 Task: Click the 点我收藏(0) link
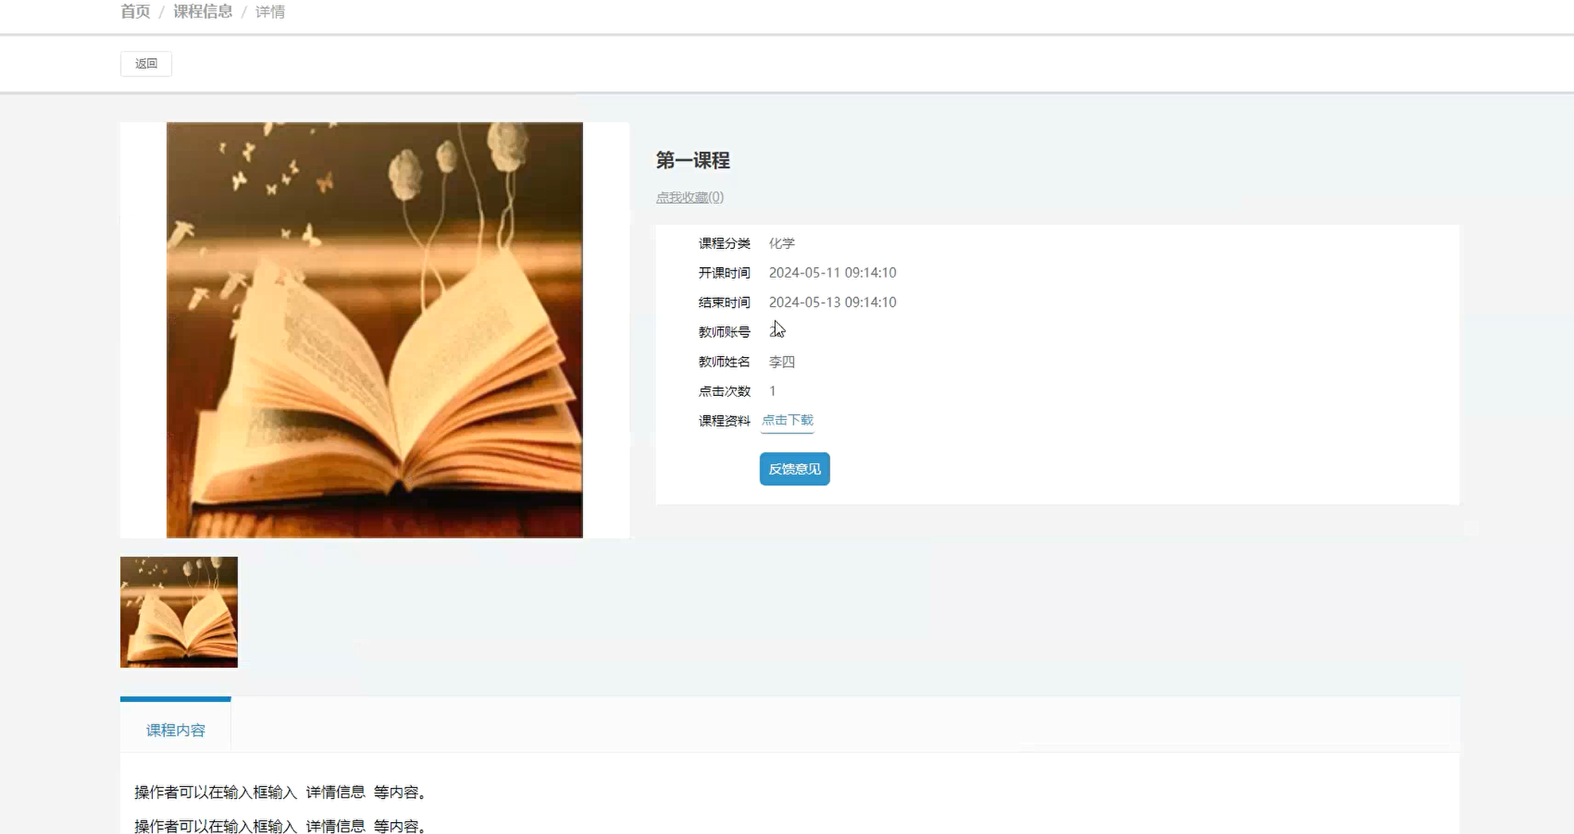point(690,197)
